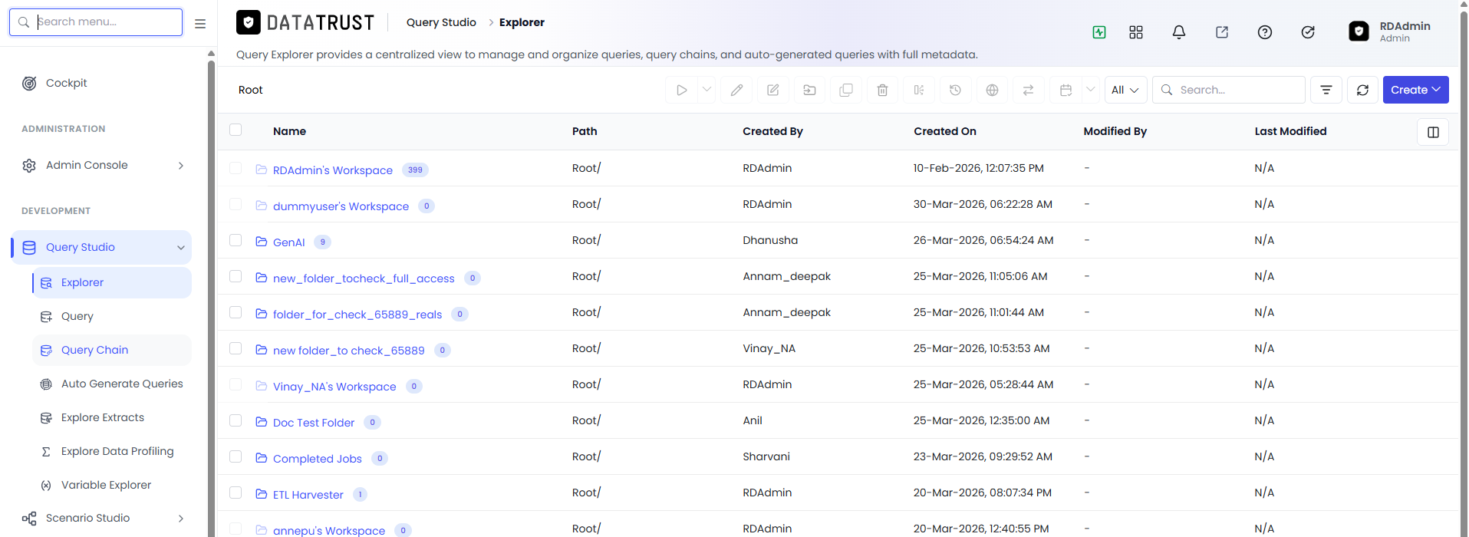Open the Query Chain sidebar item
Screen dimensions: 1469x537
pos(111,350)
